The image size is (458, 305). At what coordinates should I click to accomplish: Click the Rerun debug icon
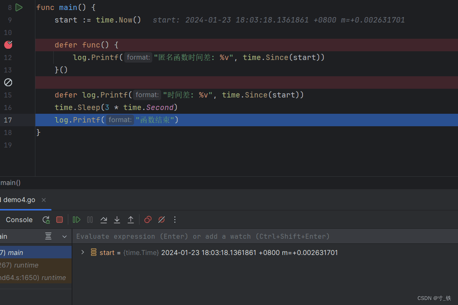click(x=46, y=220)
